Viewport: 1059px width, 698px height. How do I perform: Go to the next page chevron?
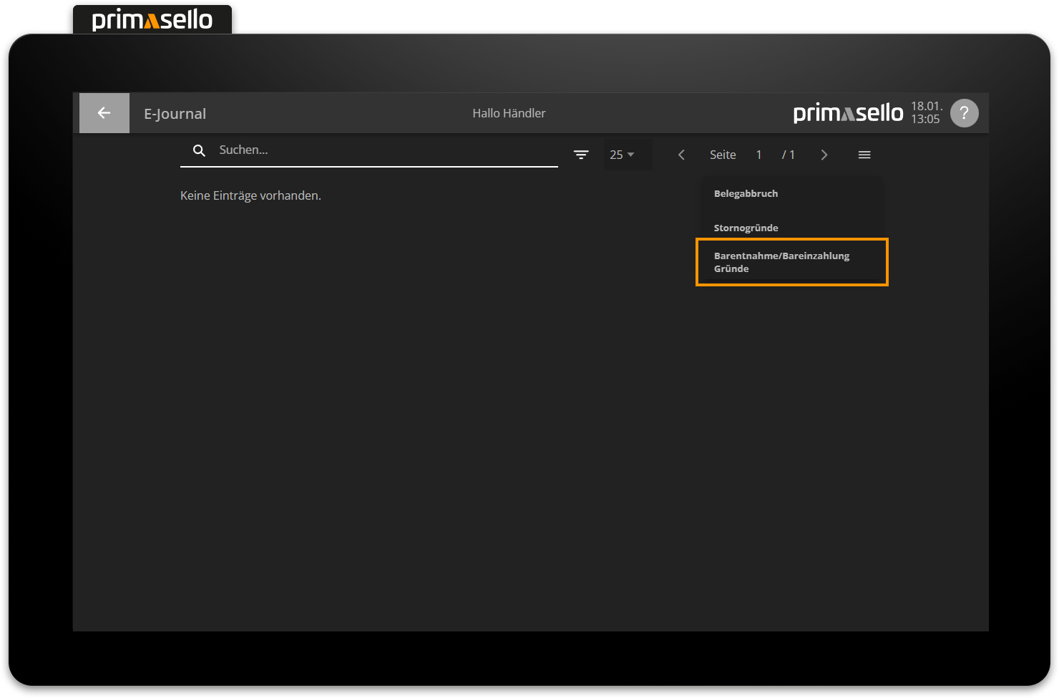click(x=824, y=155)
